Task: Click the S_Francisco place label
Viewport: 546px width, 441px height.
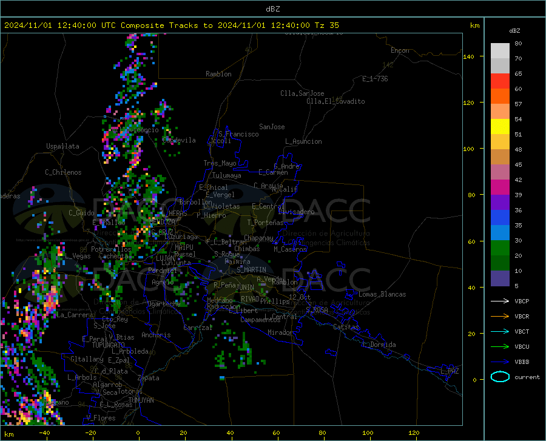Action: point(238,134)
